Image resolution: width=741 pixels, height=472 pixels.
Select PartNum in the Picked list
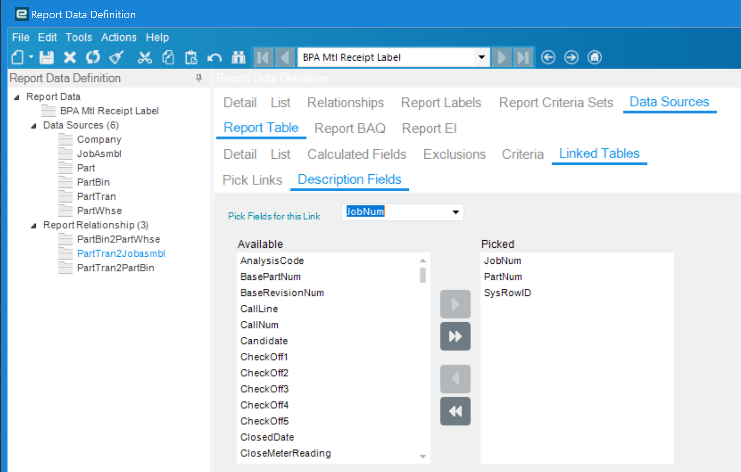[x=503, y=277]
